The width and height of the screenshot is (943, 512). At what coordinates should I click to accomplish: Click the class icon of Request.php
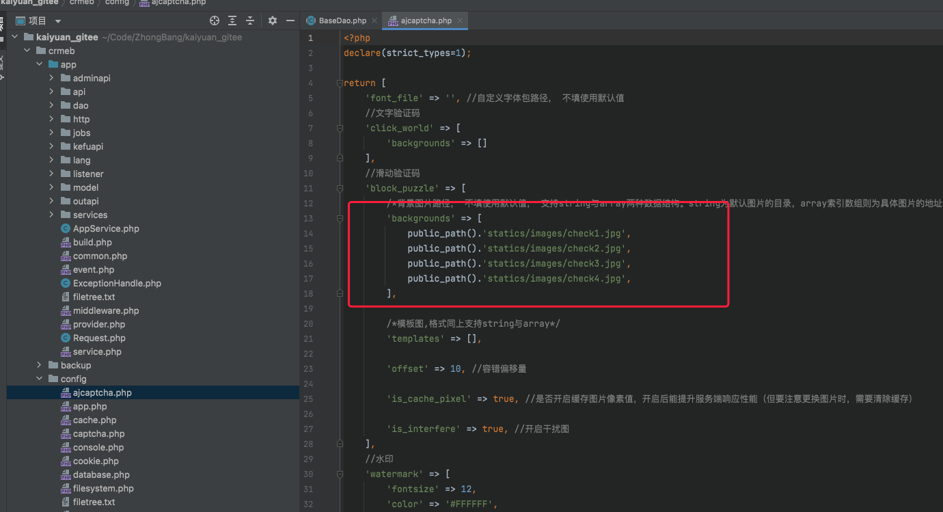66,338
